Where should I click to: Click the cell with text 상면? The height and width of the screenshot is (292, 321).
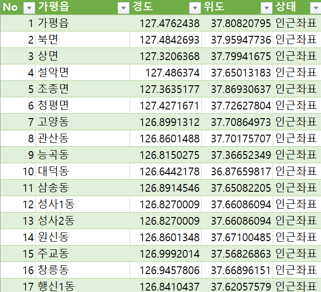coord(83,56)
